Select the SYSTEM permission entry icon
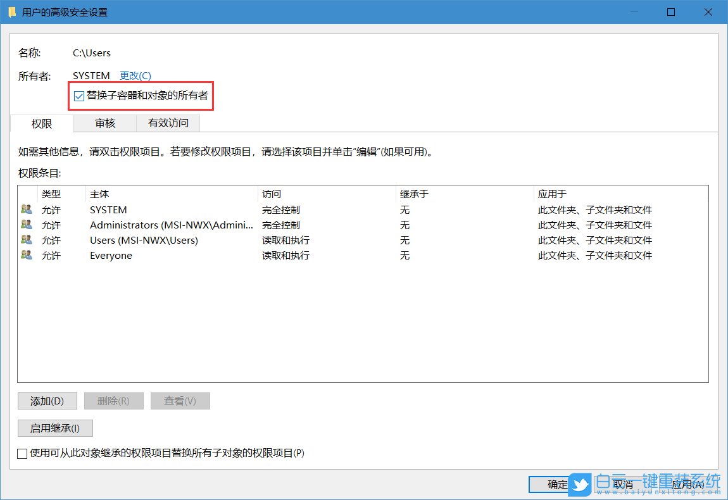The image size is (728, 500). 27,209
